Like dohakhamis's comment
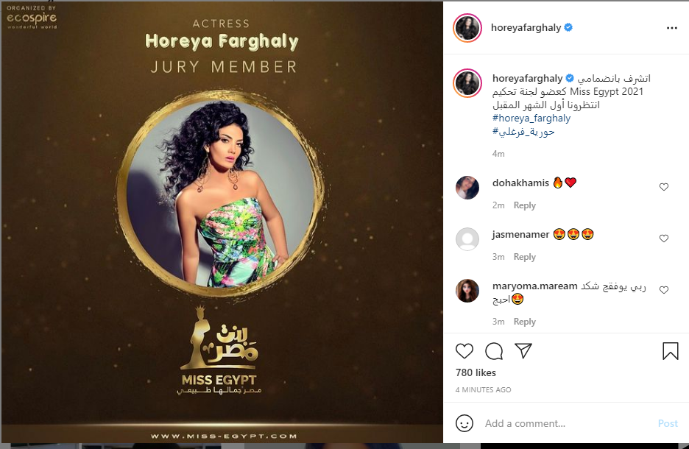The image size is (689, 449). [664, 187]
